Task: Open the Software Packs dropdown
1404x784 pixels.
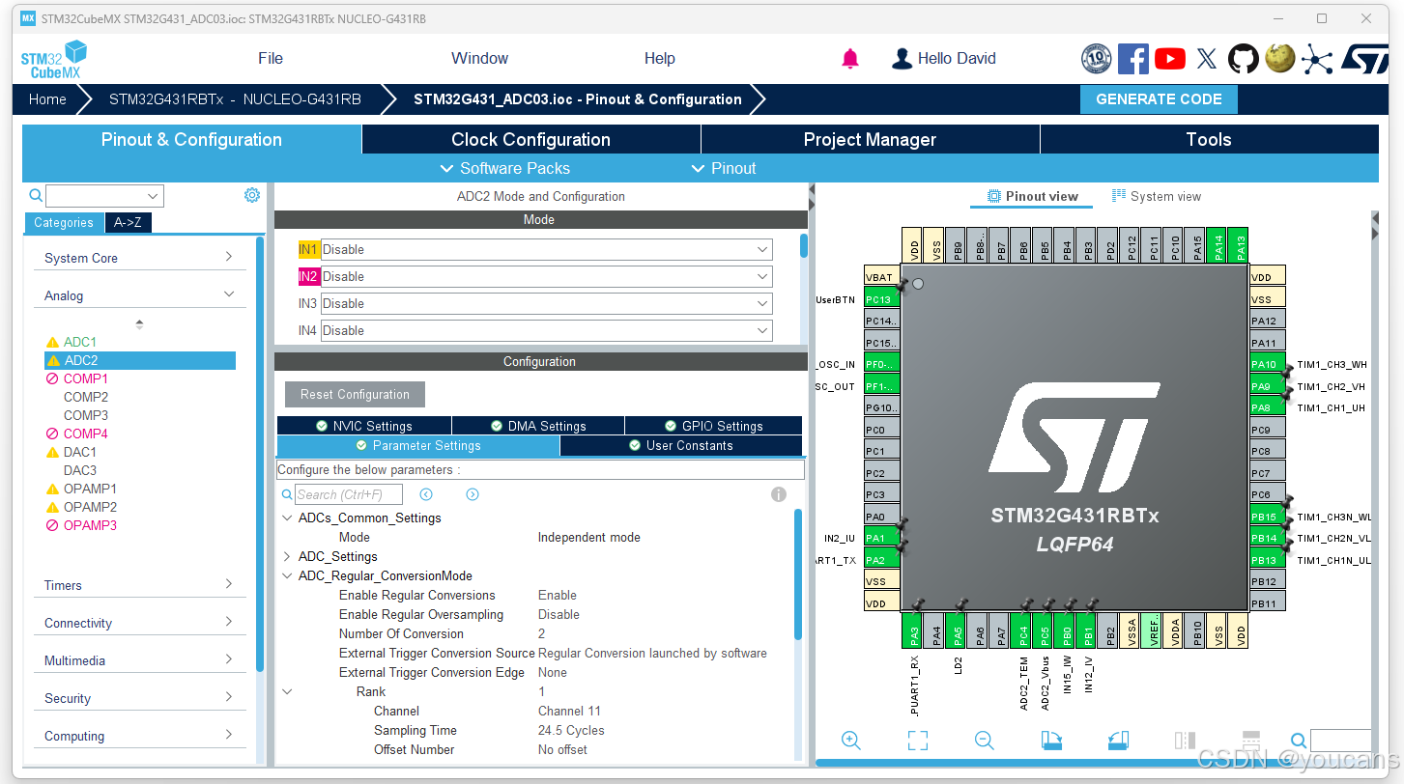Action: (505, 168)
